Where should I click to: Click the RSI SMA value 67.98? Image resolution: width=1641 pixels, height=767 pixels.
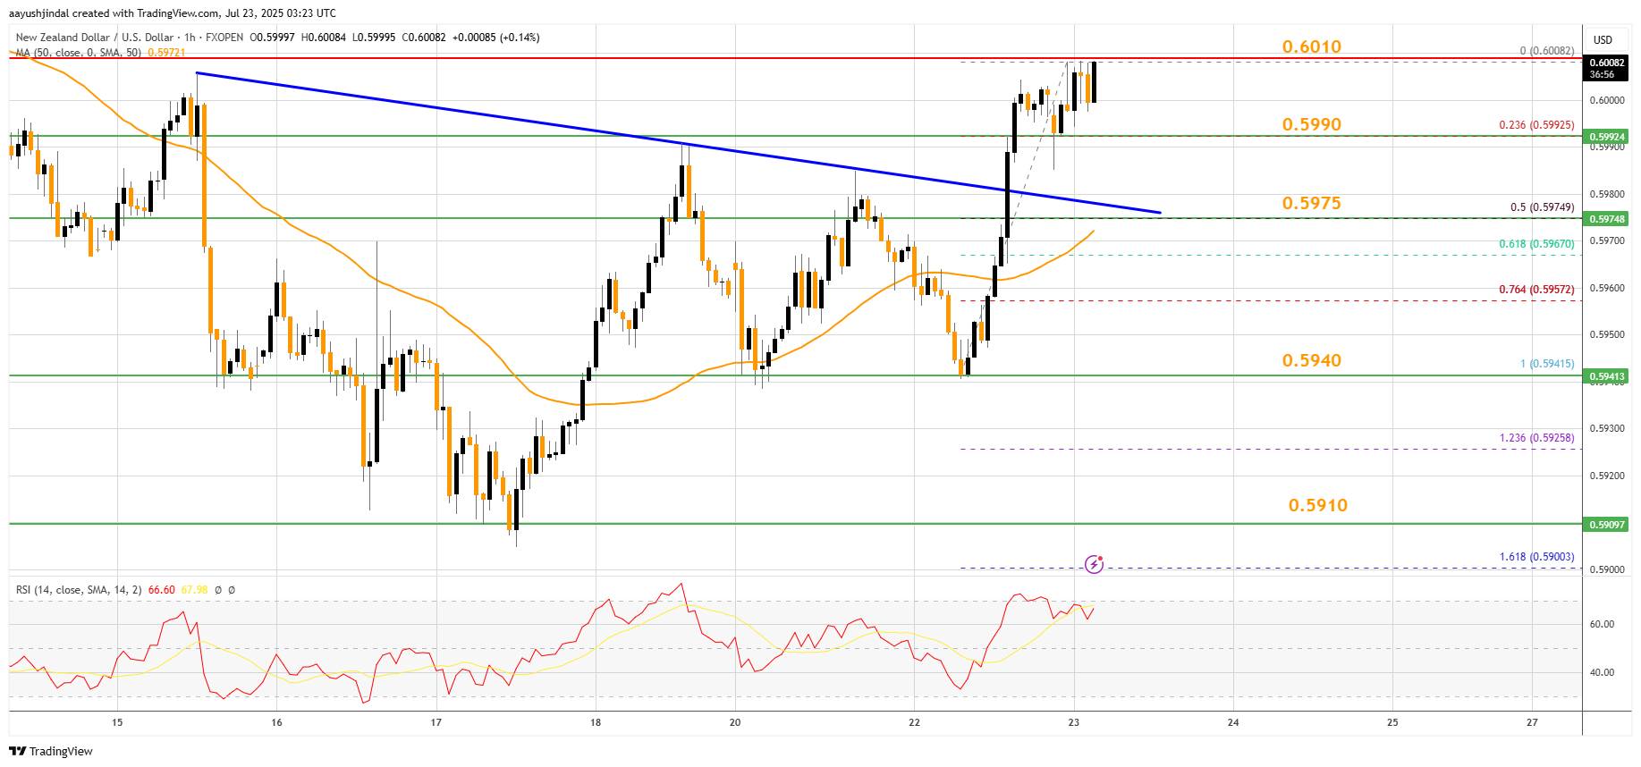pyautogui.click(x=194, y=590)
